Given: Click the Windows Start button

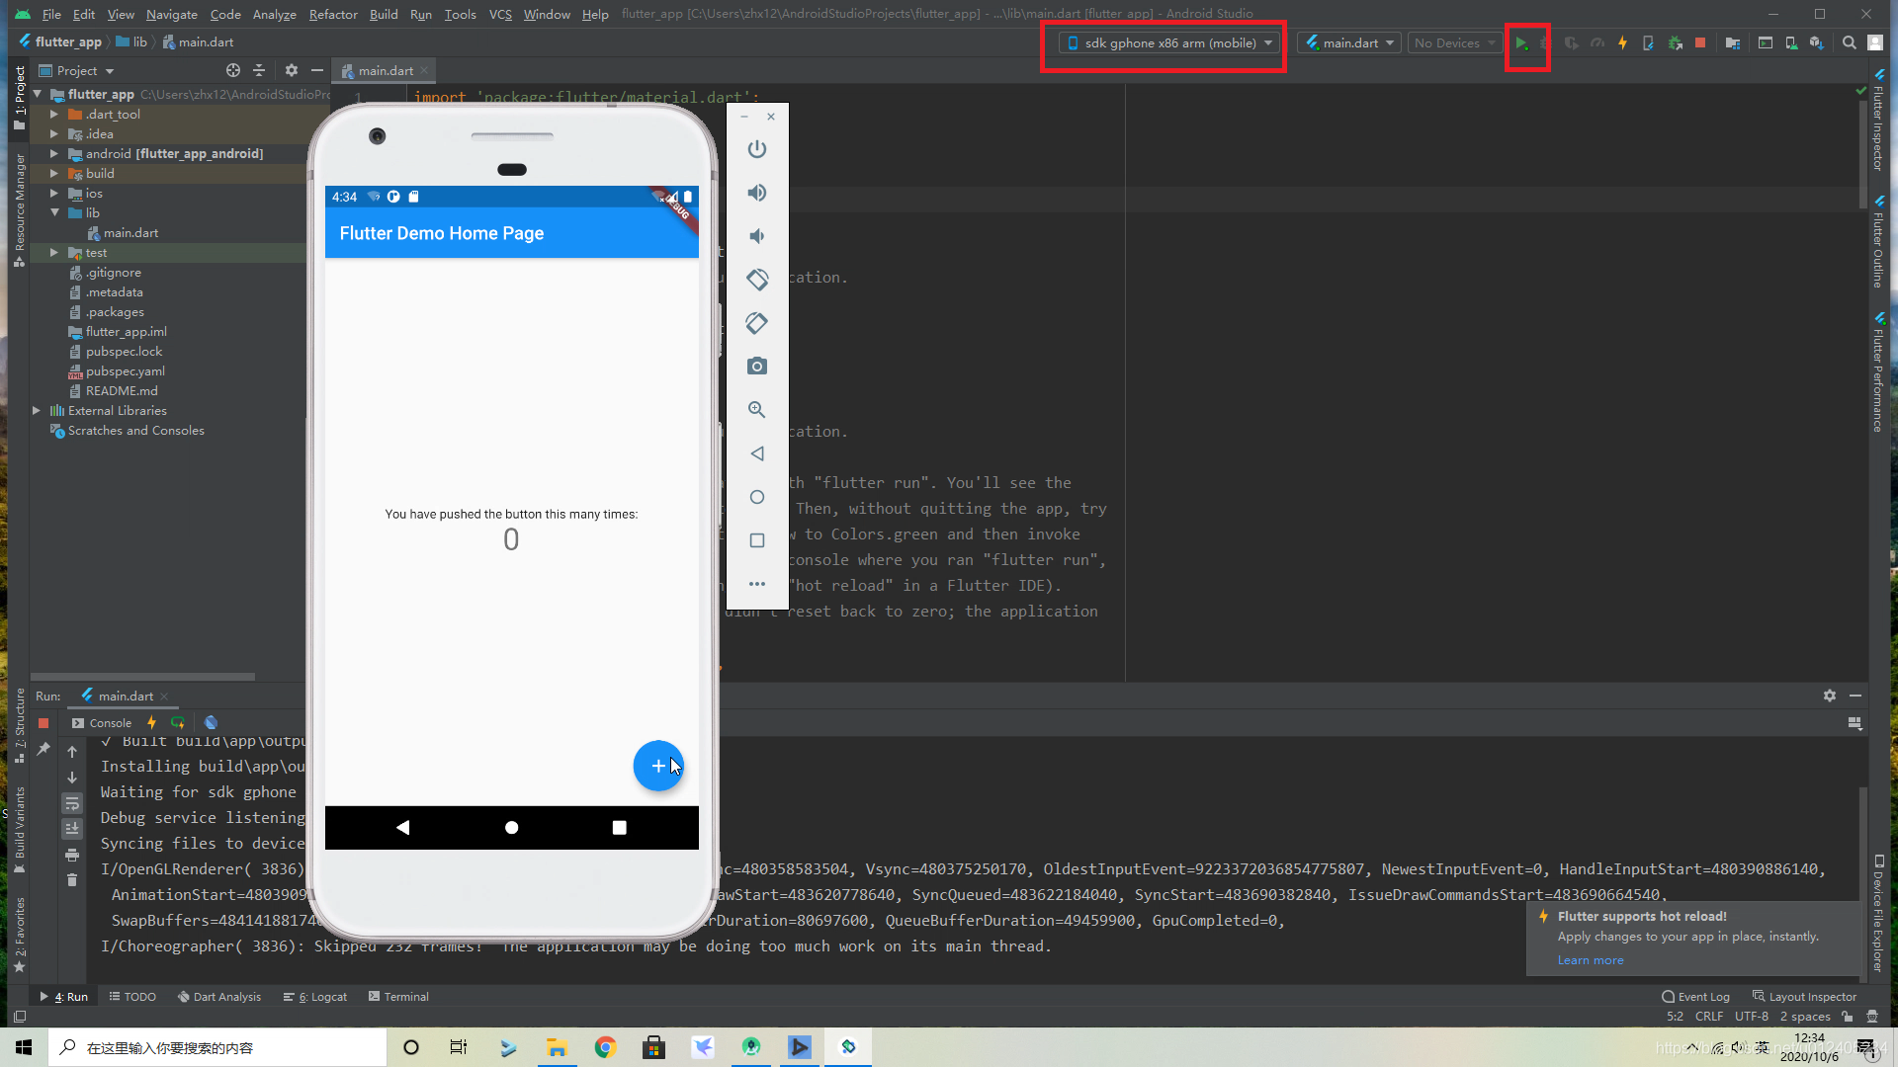Looking at the screenshot, I should tap(24, 1047).
